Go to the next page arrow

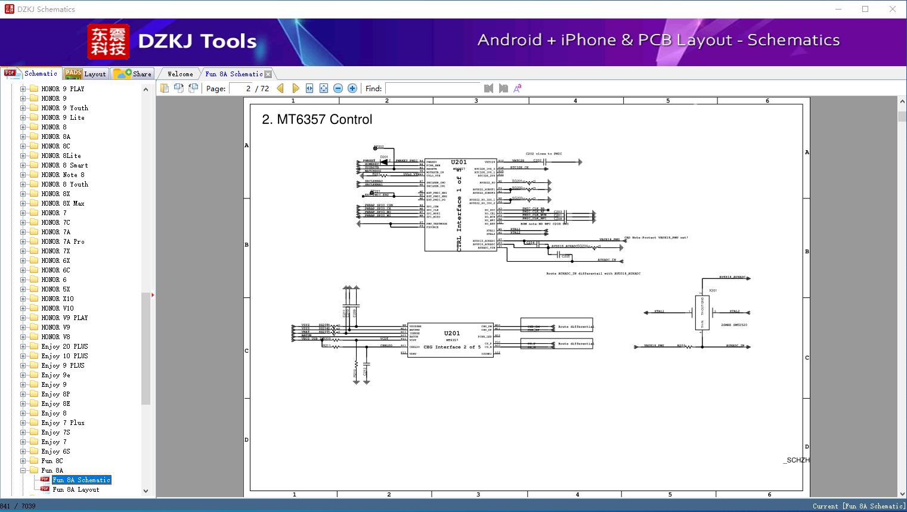(x=295, y=88)
